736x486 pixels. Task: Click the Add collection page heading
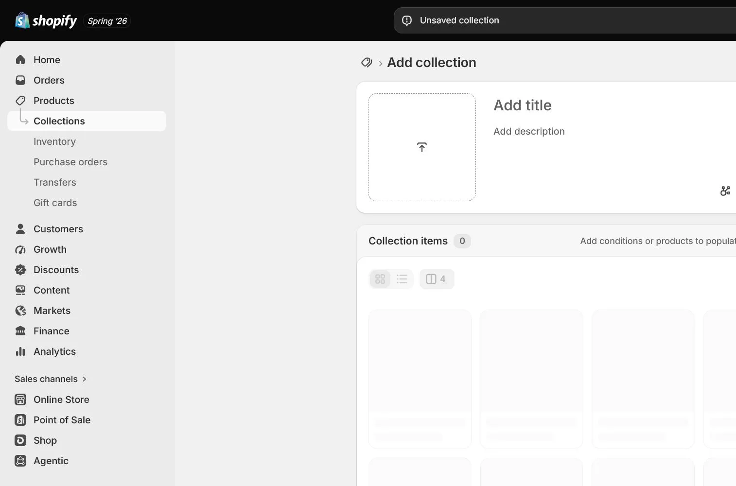(x=432, y=63)
